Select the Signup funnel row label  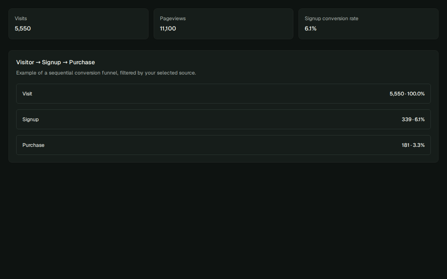click(31, 119)
